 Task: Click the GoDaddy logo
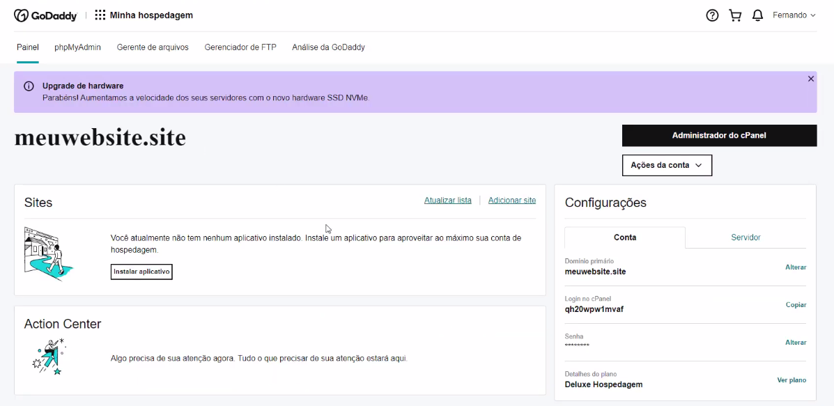click(x=45, y=15)
